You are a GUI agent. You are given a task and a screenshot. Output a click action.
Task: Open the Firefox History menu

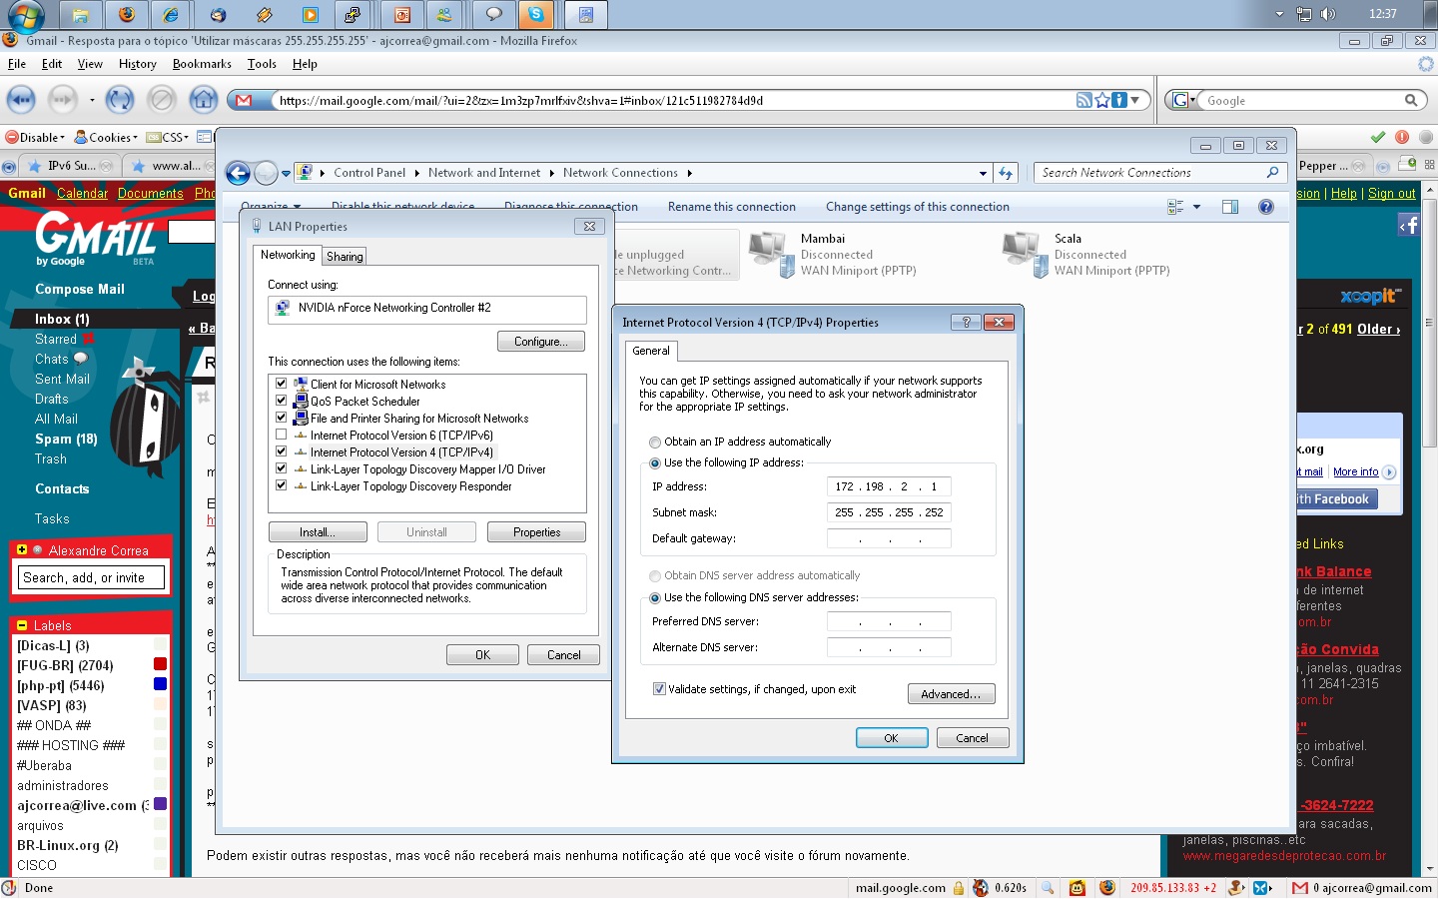(138, 64)
